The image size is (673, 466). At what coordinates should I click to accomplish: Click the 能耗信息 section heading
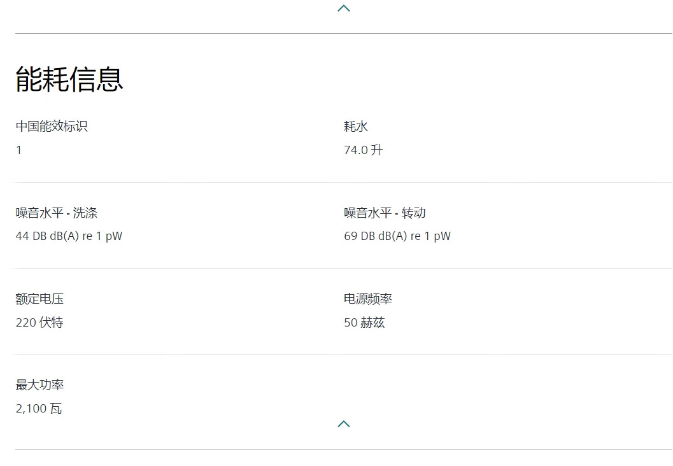[x=69, y=80]
